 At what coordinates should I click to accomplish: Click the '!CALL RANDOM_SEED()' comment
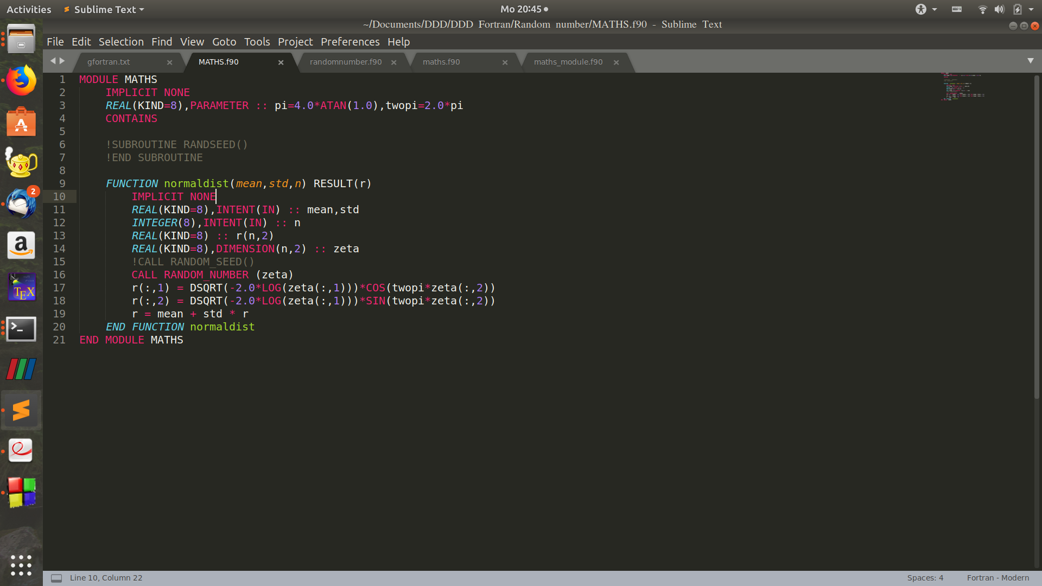(x=193, y=262)
